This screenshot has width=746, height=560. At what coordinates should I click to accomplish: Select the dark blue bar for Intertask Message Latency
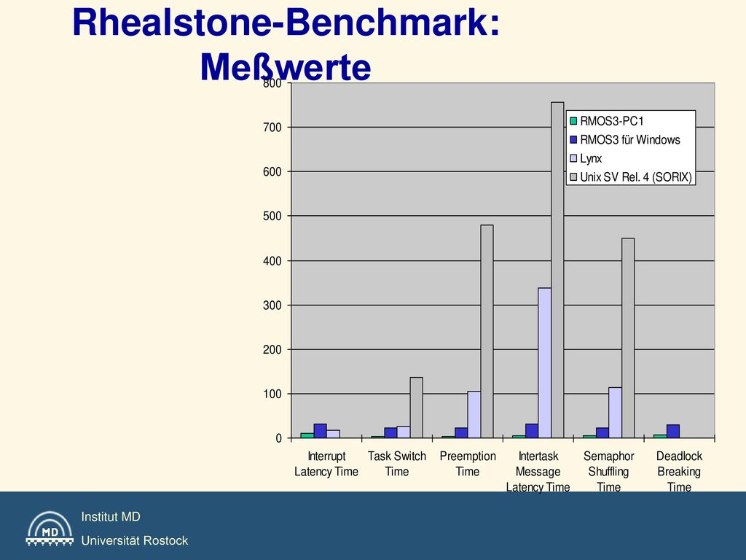(532, 431)
